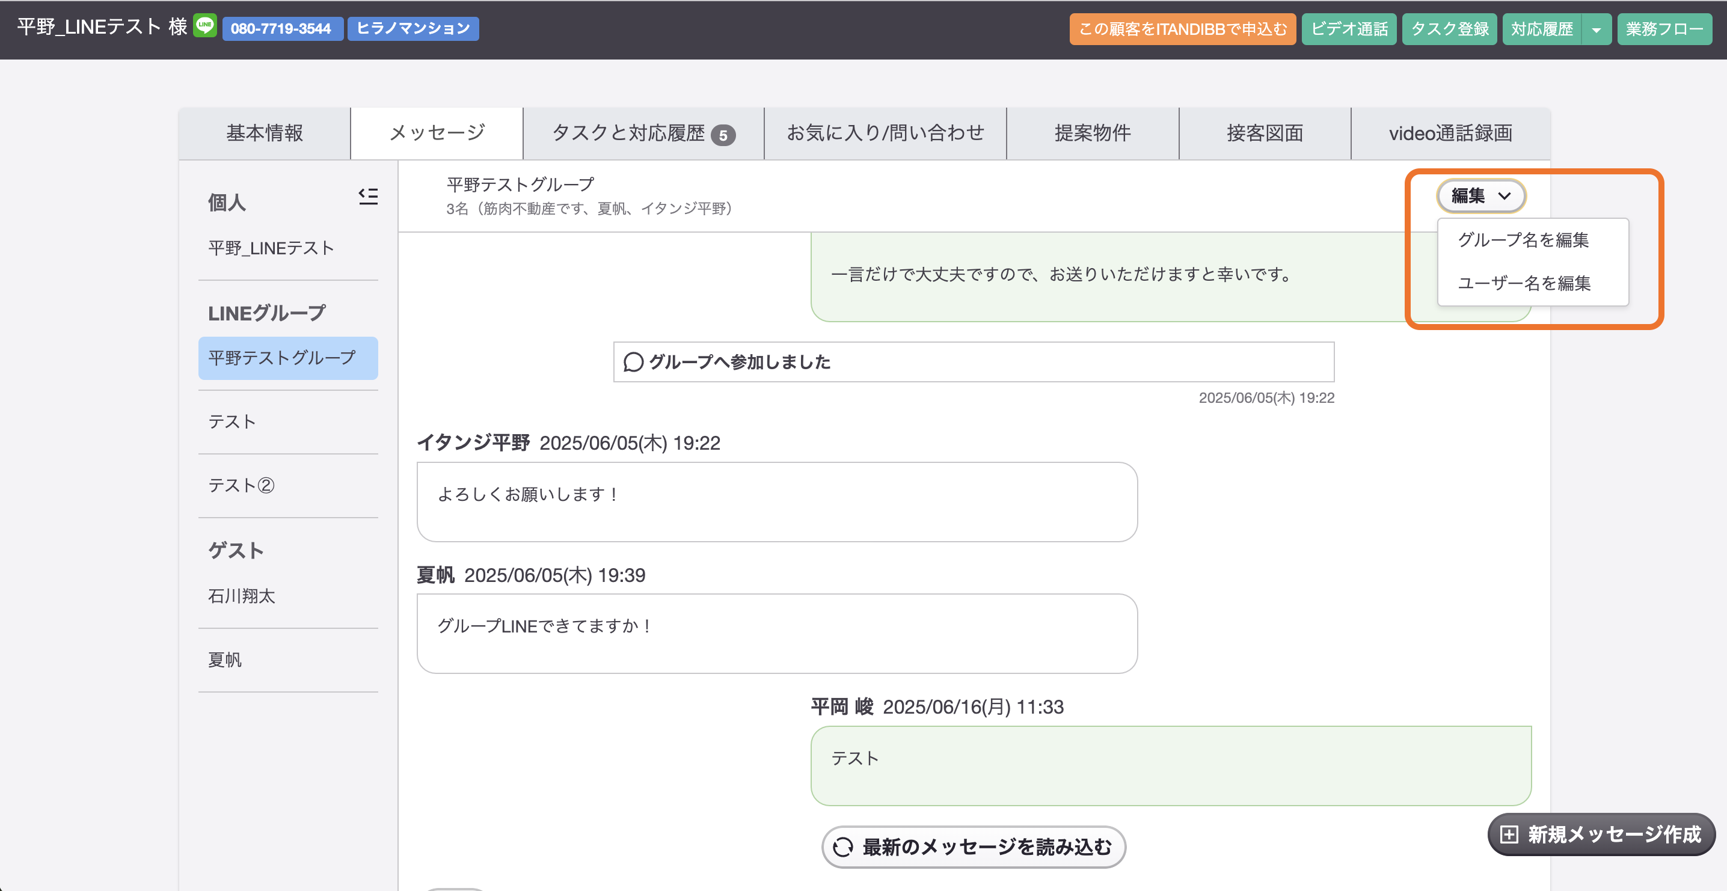Go to the お気に入り/問い合わせ tab
The image size is (1727, 891).
point(886,133)
